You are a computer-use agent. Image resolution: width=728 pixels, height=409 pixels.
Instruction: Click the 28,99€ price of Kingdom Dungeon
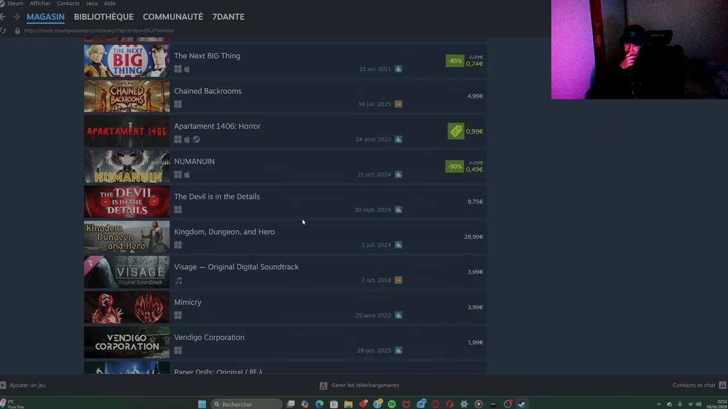[473, 237]
